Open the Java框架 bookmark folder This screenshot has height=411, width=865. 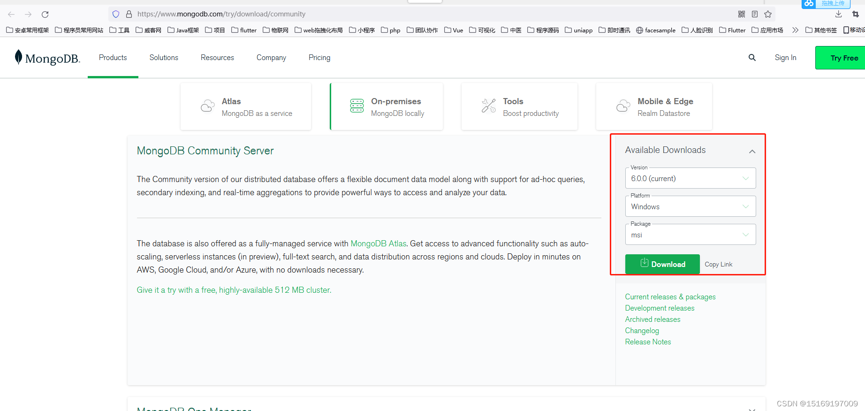pyautogui.click(x=183, y=30)
